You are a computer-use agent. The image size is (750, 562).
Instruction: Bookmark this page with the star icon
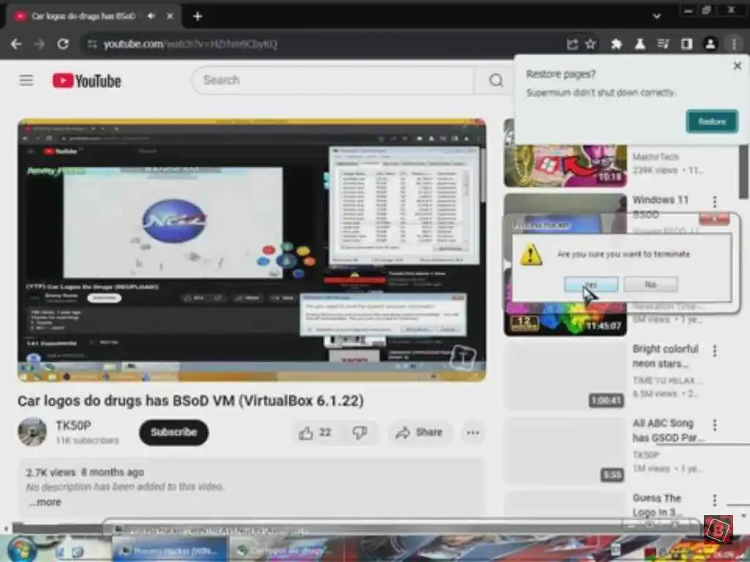[591, 44]
